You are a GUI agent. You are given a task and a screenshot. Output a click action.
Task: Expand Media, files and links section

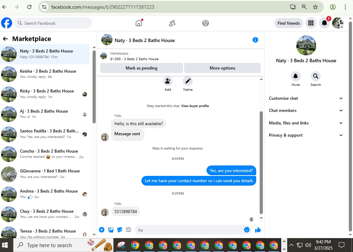pyautogui.click(x=306, y=123)
